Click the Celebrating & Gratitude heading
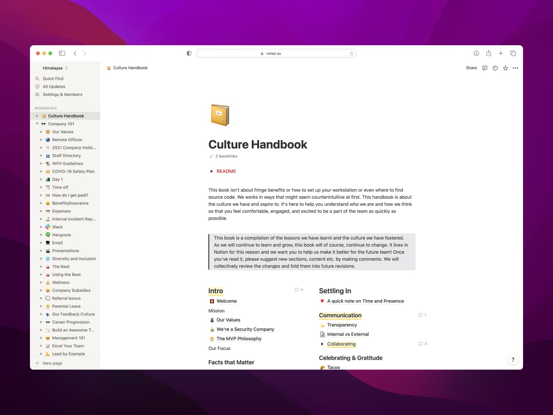The height and width of the screenshot is (415, 553). tap(351, 358)
